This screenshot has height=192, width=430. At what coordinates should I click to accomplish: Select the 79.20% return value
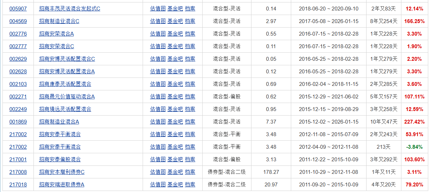tap(414, 185)
